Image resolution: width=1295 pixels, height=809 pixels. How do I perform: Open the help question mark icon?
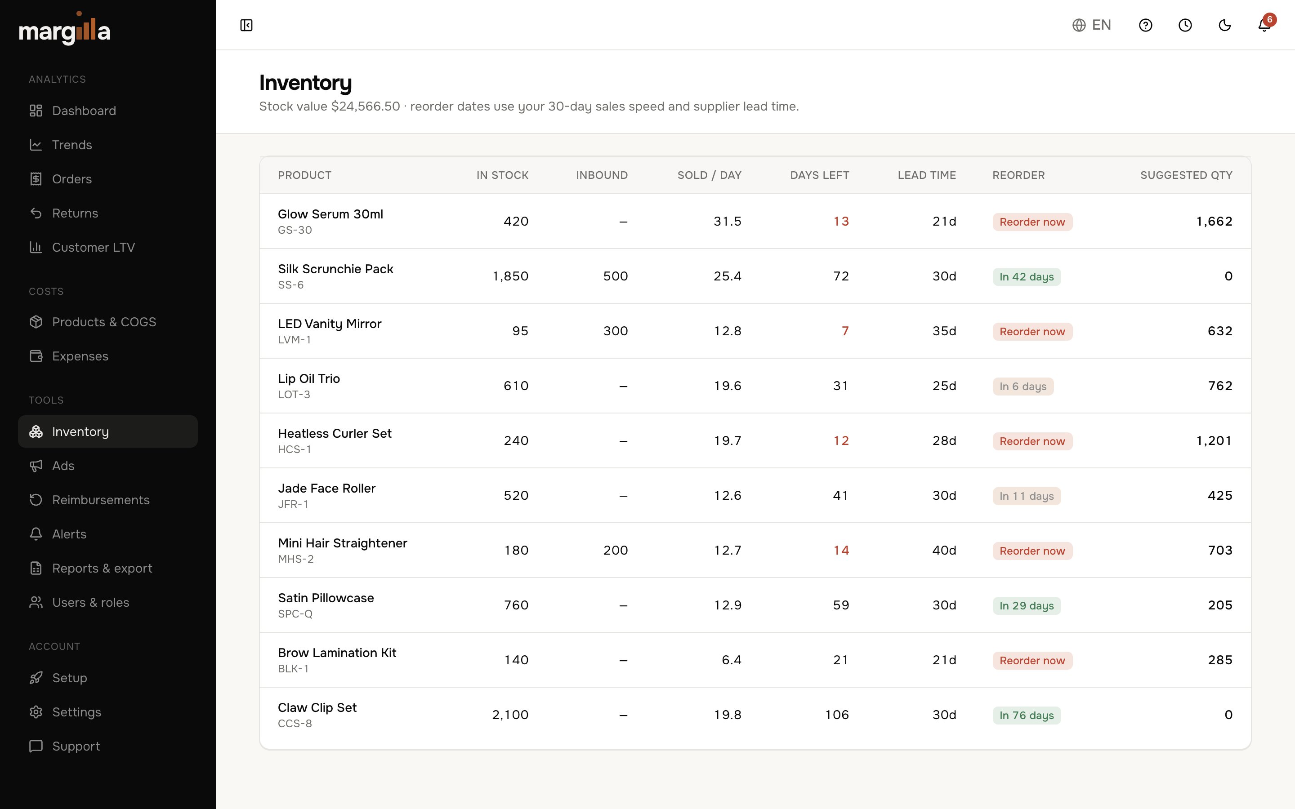1146,25
